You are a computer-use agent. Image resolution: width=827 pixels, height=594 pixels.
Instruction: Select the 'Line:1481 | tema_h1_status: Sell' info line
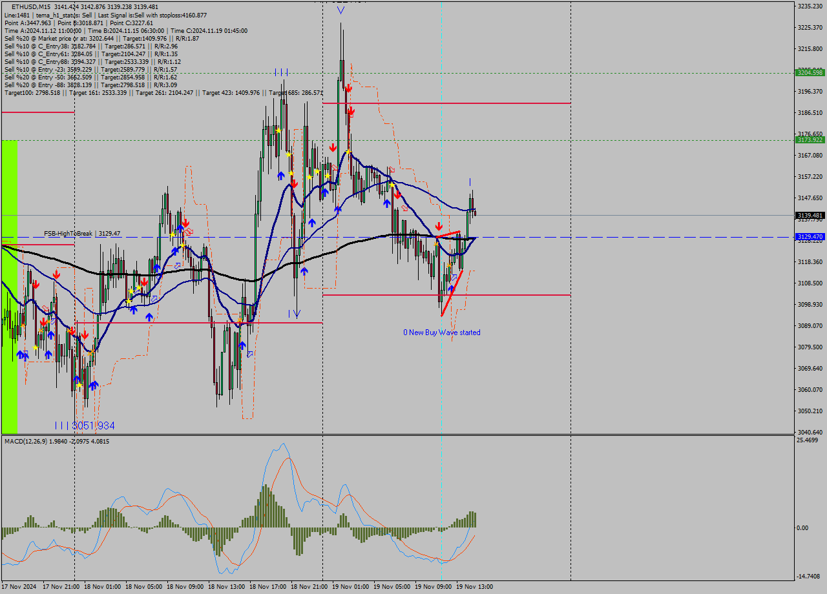pos(106,15)
